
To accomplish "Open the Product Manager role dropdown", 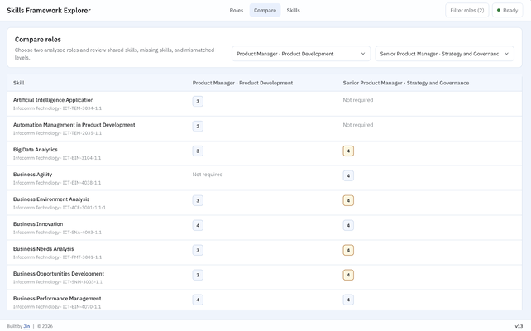I will (301, 54).
